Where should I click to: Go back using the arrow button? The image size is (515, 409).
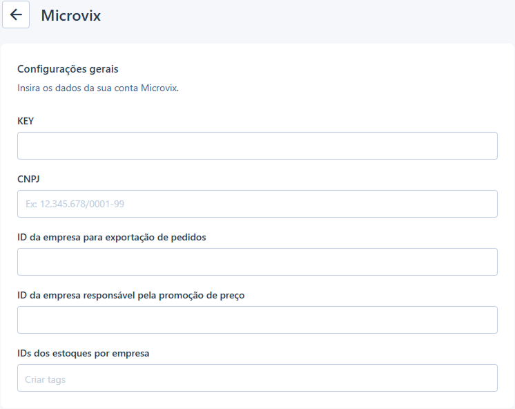[x=16, y=15]
